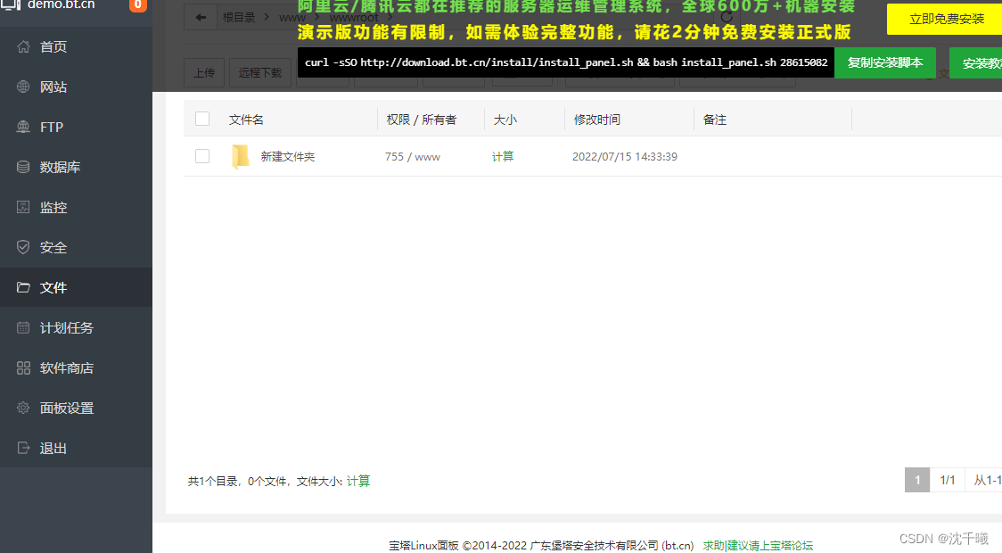Open 网站 menu item
The width and height of the screenshot is (1002, 553).
point(76,87)
